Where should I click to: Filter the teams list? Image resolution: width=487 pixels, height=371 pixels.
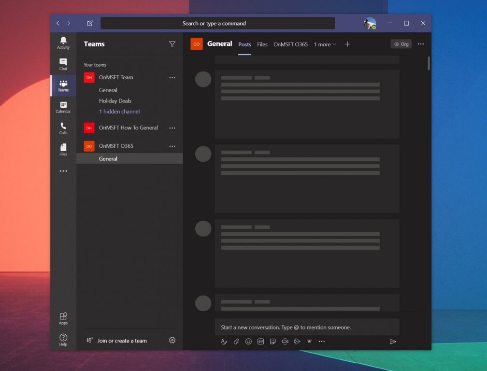coord(172,44)
